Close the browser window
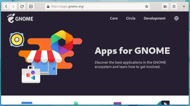Screen dimensions: 190x106 point(184,7)
